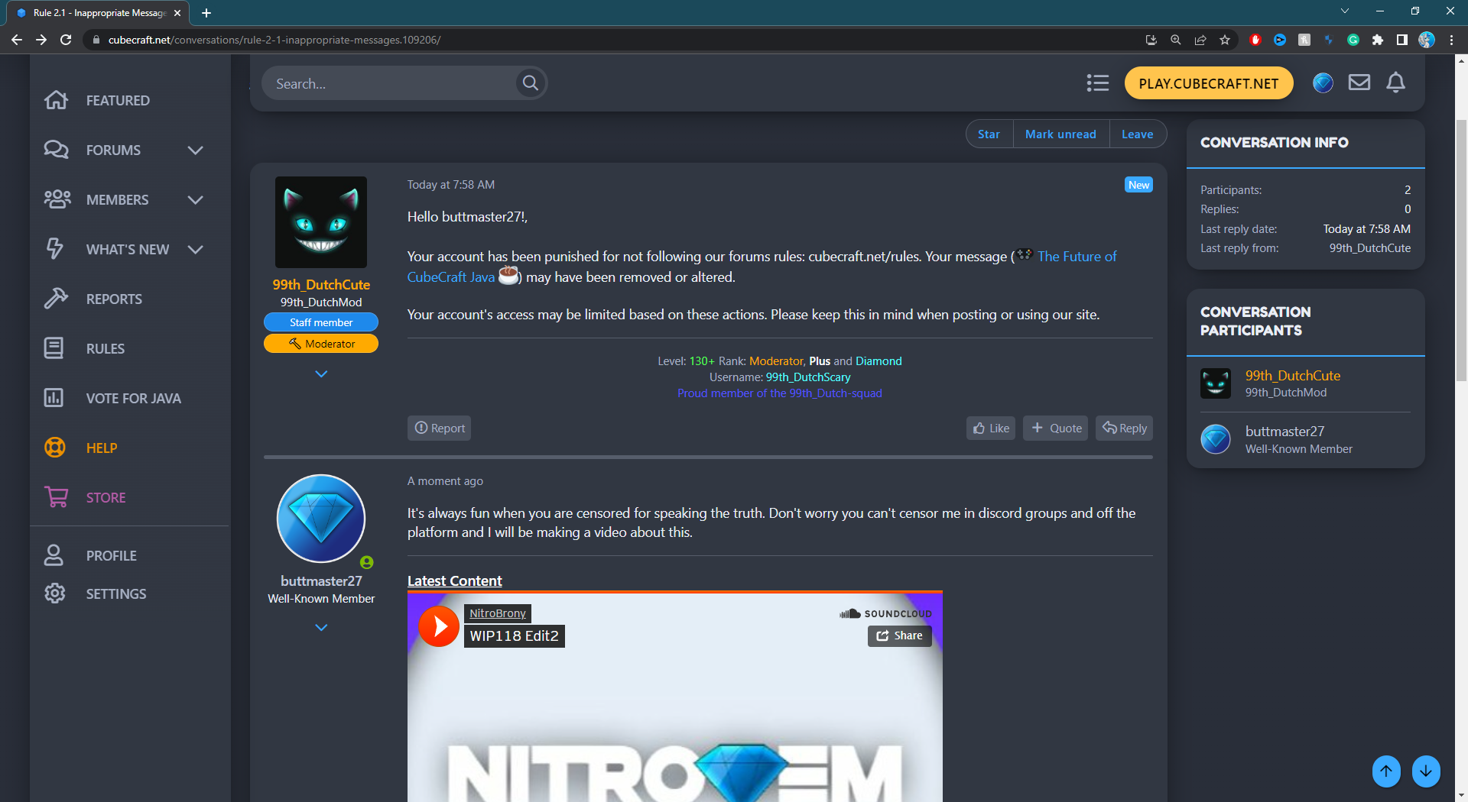The image size is (1468, 802).
Task: Click the Staff member badge
Action: click(321, 322)
